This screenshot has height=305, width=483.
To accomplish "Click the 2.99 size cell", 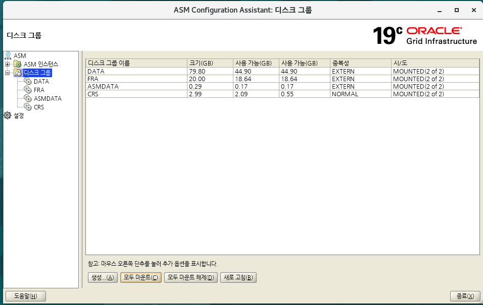I will click(x=210, y=94).
